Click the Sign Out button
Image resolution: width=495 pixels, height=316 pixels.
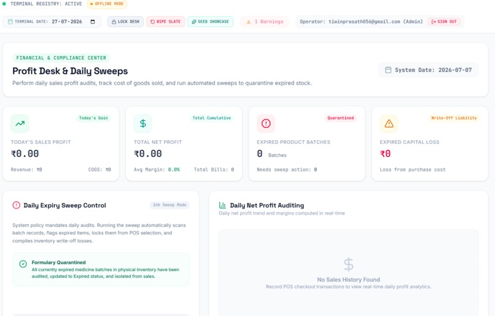[x=444, y=22]
